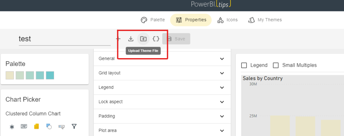Pick the teal rightmost palette swatch
This screenshot has height=136, width=344.
click(x=50, y=76)
